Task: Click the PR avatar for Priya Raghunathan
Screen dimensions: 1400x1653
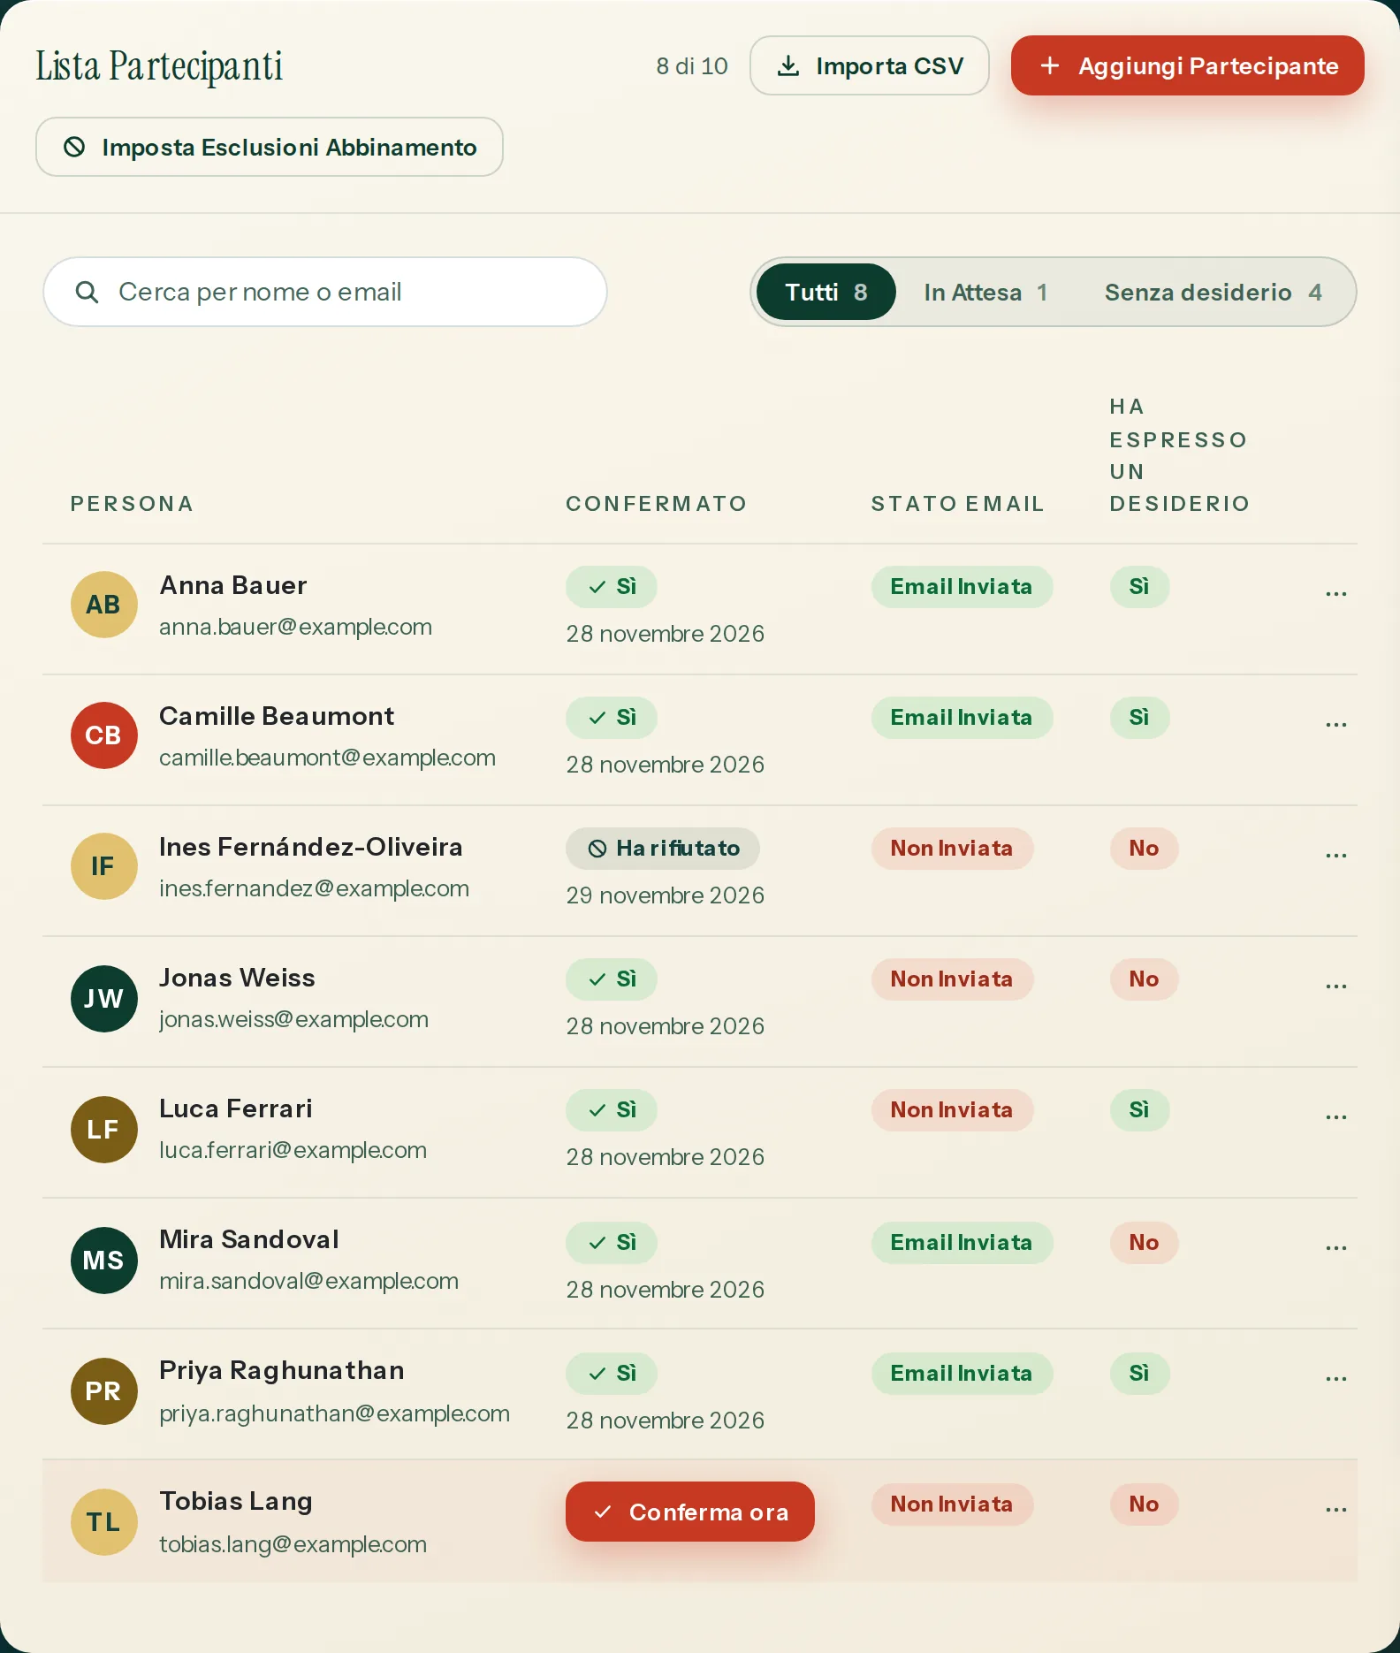Action: [x=104, y=1391]
